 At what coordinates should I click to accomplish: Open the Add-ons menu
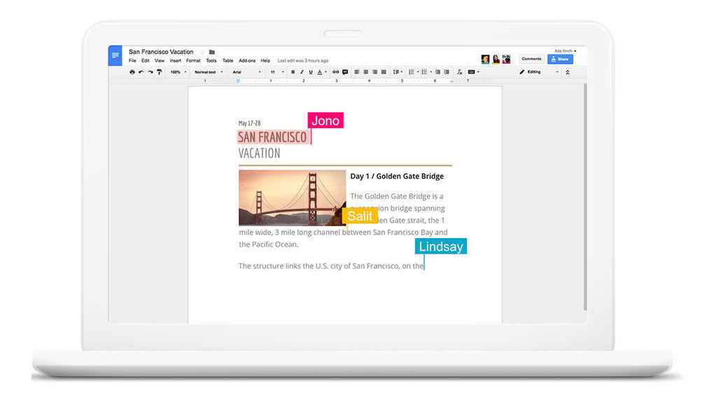click(247, 61)
